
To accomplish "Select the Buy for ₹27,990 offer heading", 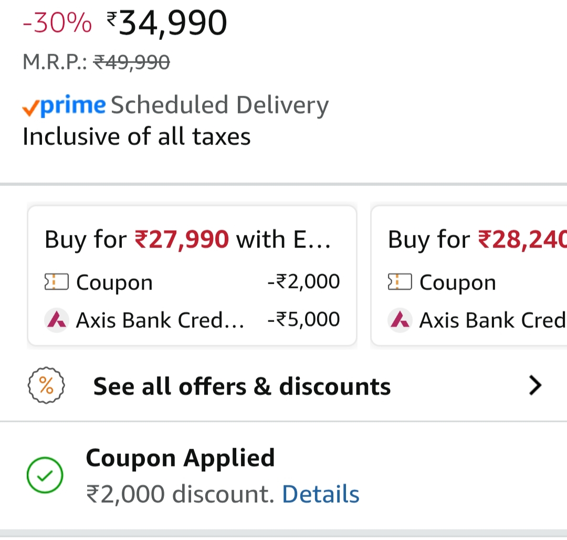I will point(187,240).
